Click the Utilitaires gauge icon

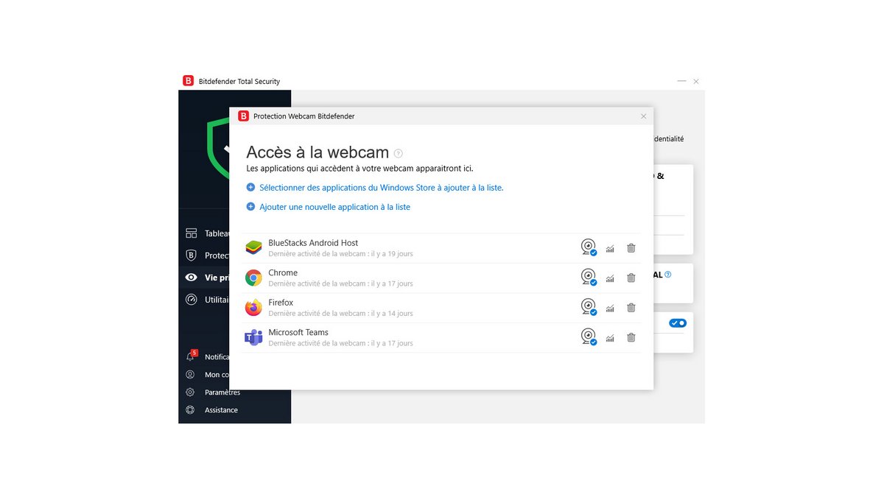pos(192,300)
